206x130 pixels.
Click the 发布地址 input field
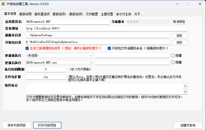(x=106, y=29)
